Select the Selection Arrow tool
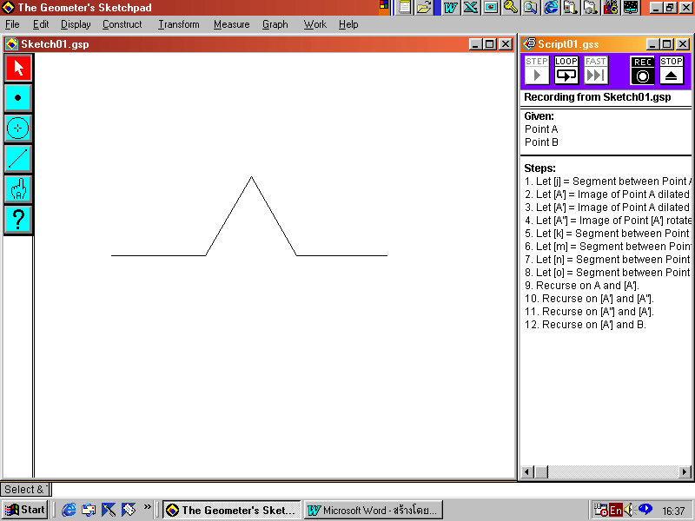This screenshot has width=695, height=521. [17, 68]
